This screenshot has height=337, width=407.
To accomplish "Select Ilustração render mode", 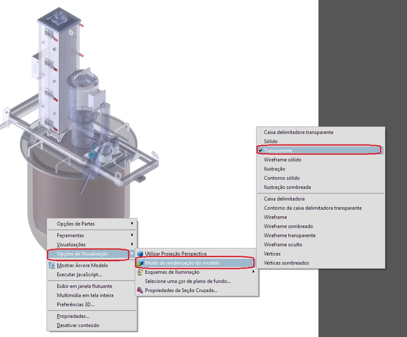I will tap(321, 169).
